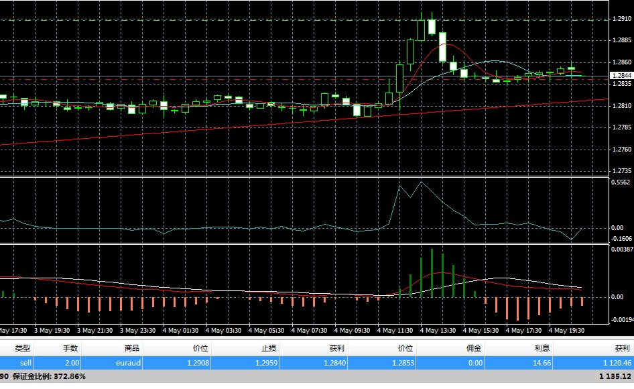
Task: Click the '4 May 03:30' time label
Action: point(224,330)
